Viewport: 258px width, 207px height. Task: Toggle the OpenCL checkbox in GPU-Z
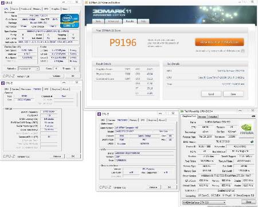coord(200,196)
